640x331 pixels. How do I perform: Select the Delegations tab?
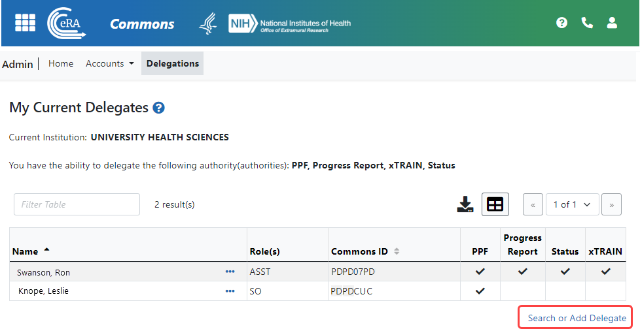coord(173,63)
